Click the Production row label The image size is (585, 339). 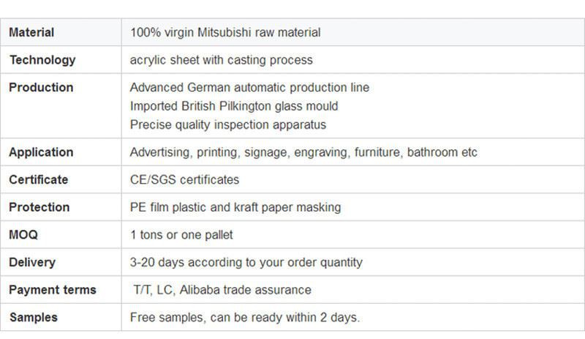pyautogui.click(x=41, y=87)
